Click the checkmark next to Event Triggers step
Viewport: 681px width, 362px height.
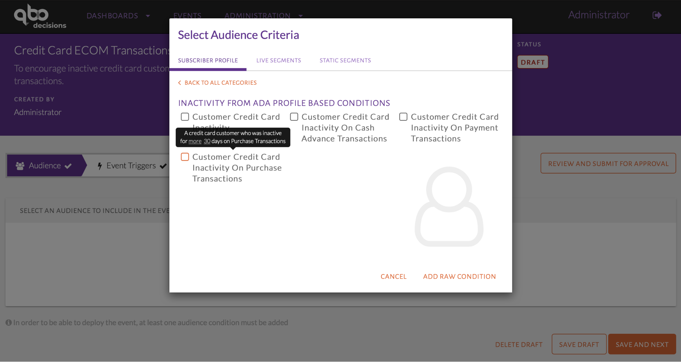point(163,166)
